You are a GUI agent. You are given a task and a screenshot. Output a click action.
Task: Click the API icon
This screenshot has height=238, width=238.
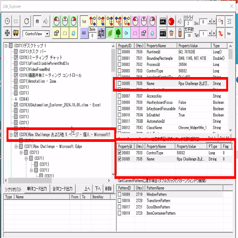coord(163,33)
